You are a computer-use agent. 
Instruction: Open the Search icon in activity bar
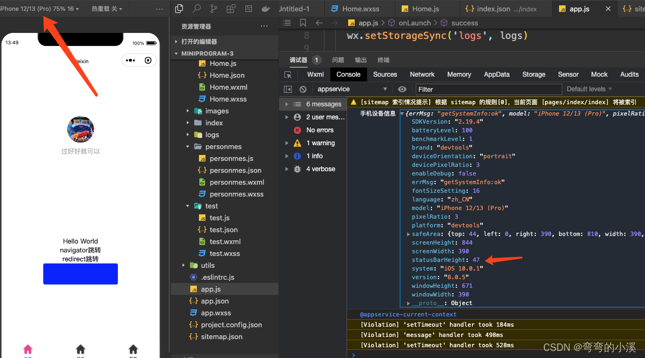tap(197, 9)
